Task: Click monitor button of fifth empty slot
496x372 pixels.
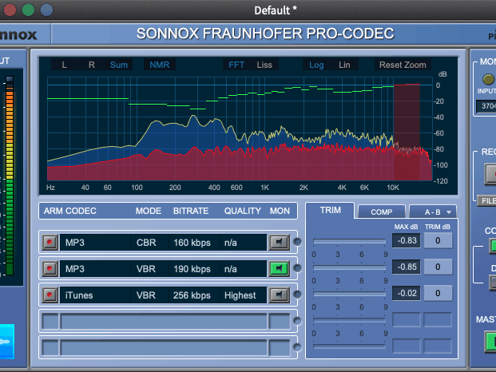Action: (x=280, y=347)
